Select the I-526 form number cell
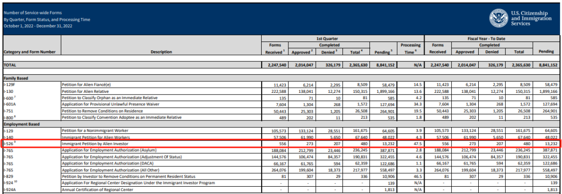 click(32, 143)
